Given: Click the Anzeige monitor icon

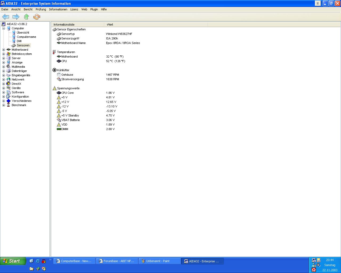Looking at the screenshot, I should (x=9, y=62).
